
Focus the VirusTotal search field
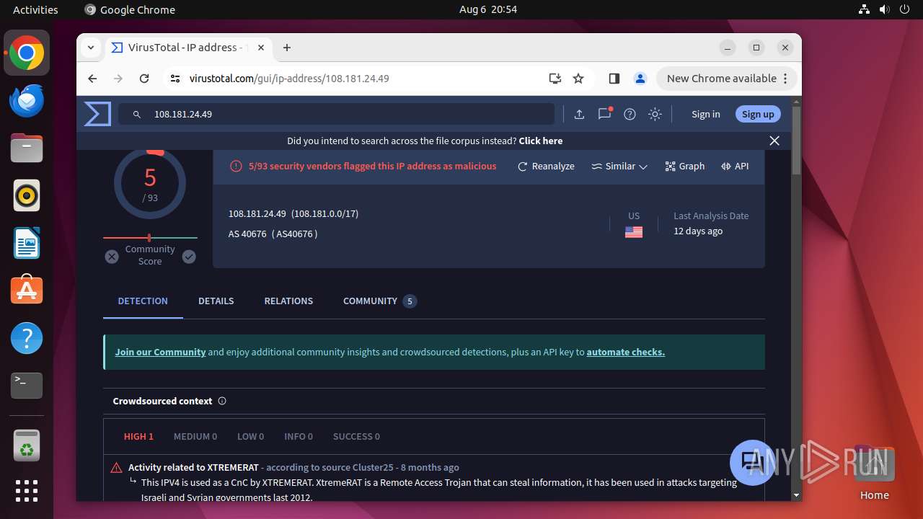click(337, 114)
